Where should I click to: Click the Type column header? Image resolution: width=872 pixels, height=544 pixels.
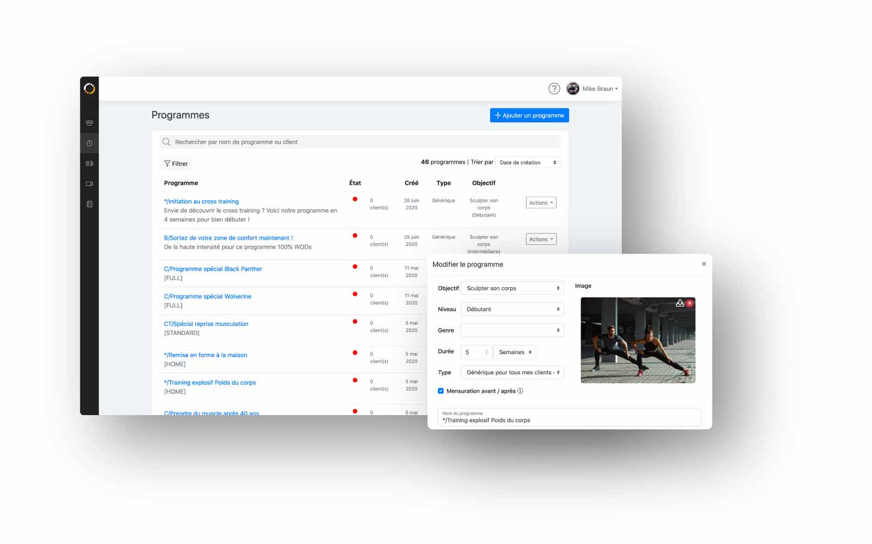pyautogui.click(x=443, y=183)
